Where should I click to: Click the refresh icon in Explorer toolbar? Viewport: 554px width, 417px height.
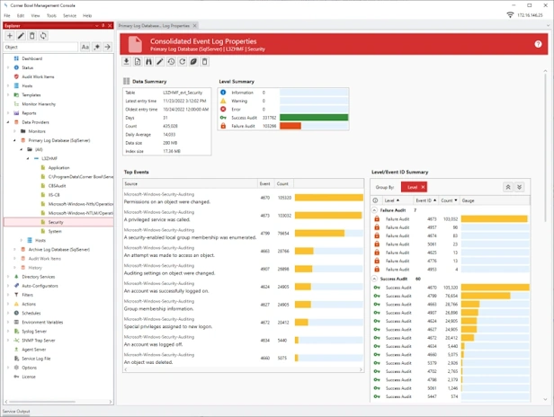click(x=43, y=36)
